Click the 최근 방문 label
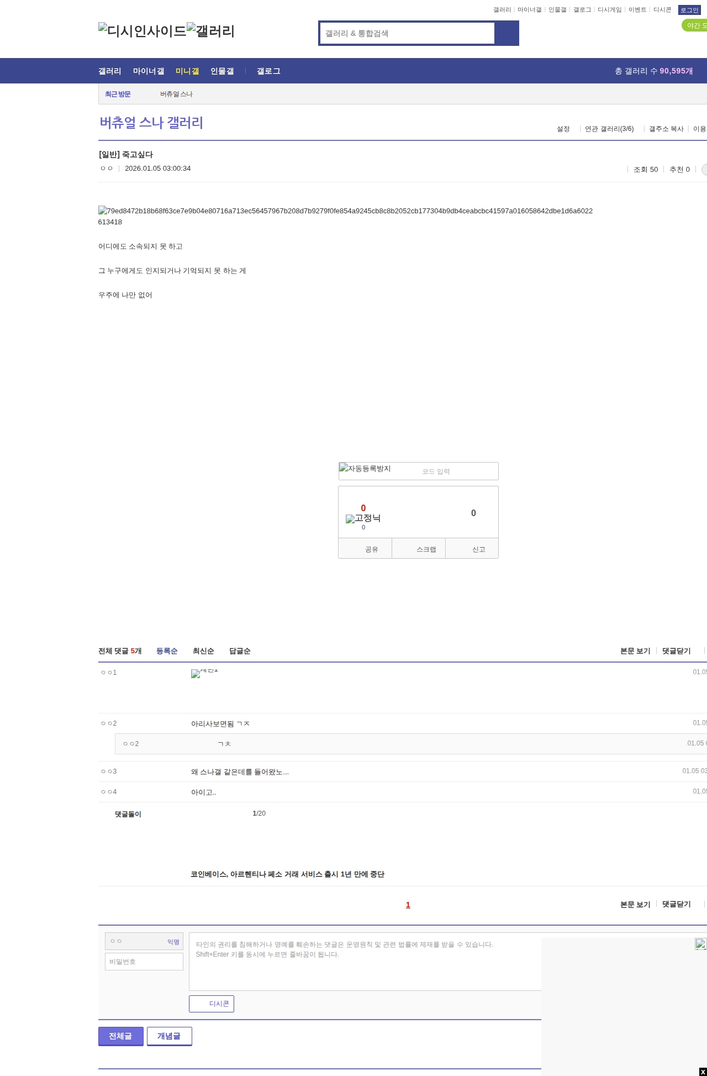Image resolution: width=707 pixels, height=1076 pixels. (x=118, y=94)
